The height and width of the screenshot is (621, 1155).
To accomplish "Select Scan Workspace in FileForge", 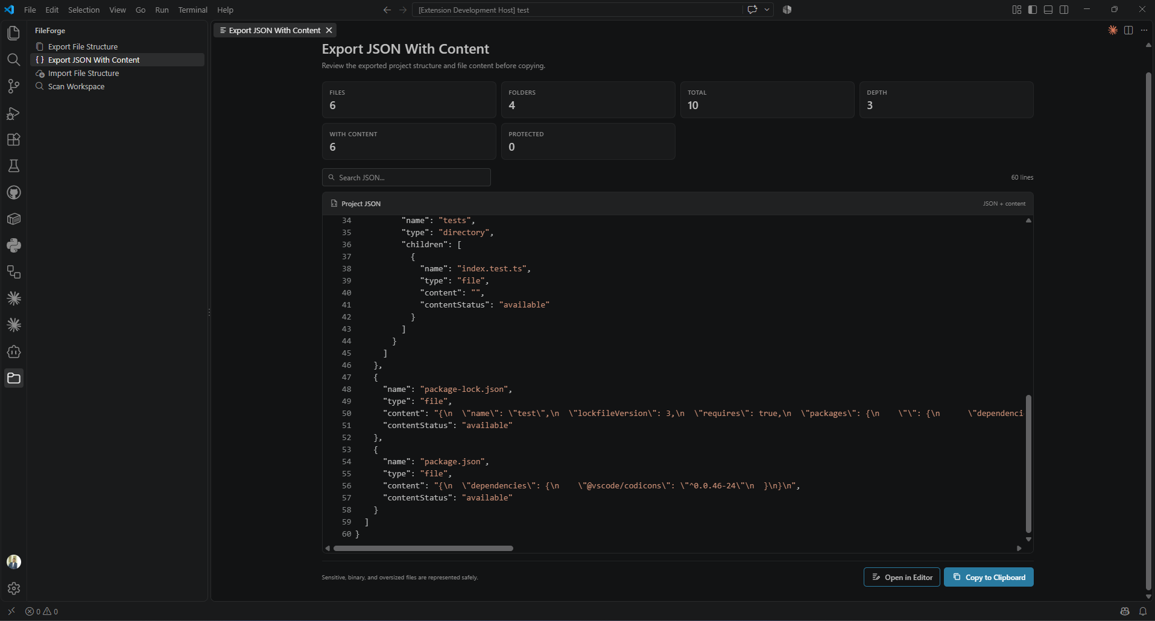I will tap(118, 86).
